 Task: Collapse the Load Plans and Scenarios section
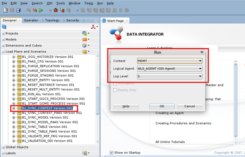point(3,52)
